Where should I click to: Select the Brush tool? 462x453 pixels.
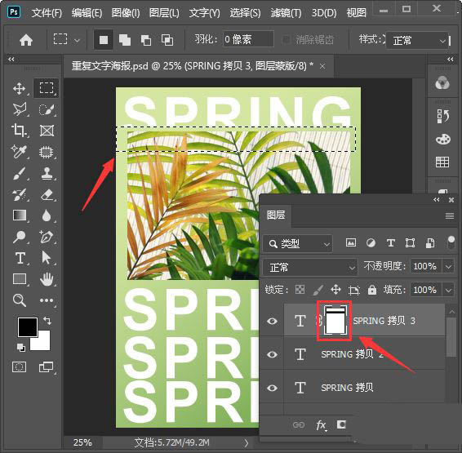click(x=20, y=173)
